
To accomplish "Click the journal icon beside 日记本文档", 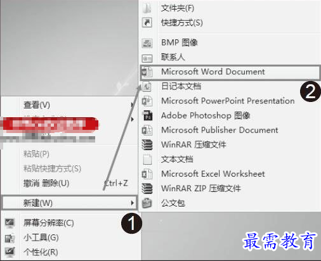I will [x=147, y=86].
